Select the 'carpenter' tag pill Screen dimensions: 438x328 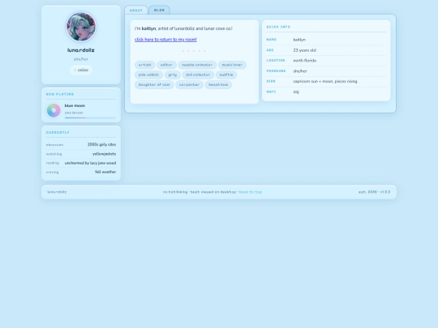(x=189, y=85)
